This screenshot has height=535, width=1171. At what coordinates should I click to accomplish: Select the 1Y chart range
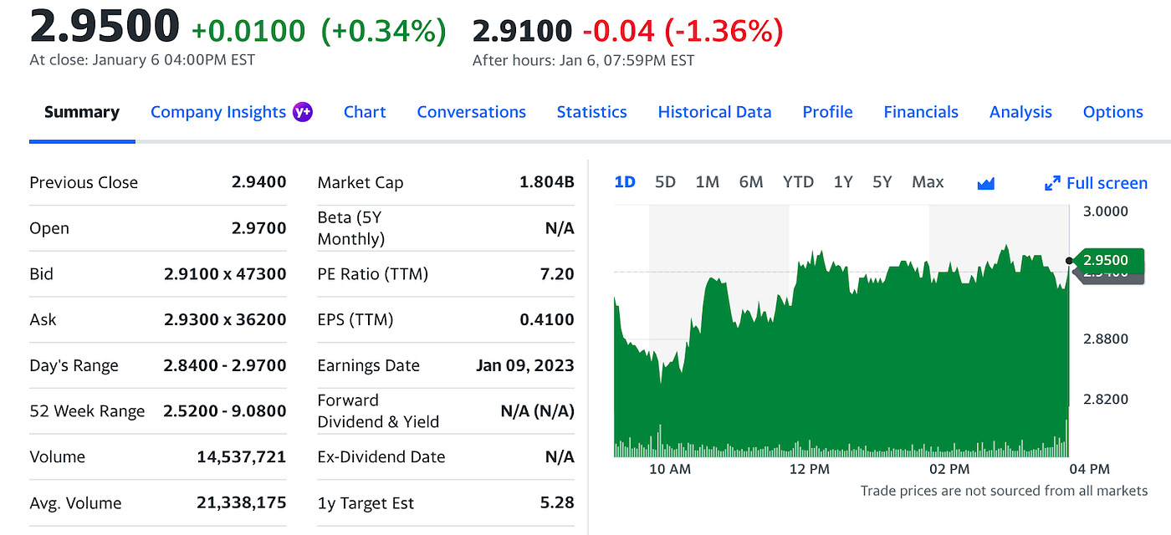click(843, 182)
